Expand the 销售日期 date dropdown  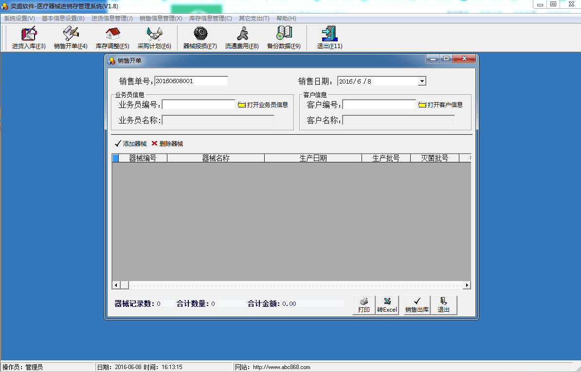[x=422, y=82]
